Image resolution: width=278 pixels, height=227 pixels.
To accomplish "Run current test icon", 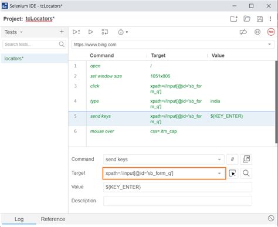I will (90, 32).
